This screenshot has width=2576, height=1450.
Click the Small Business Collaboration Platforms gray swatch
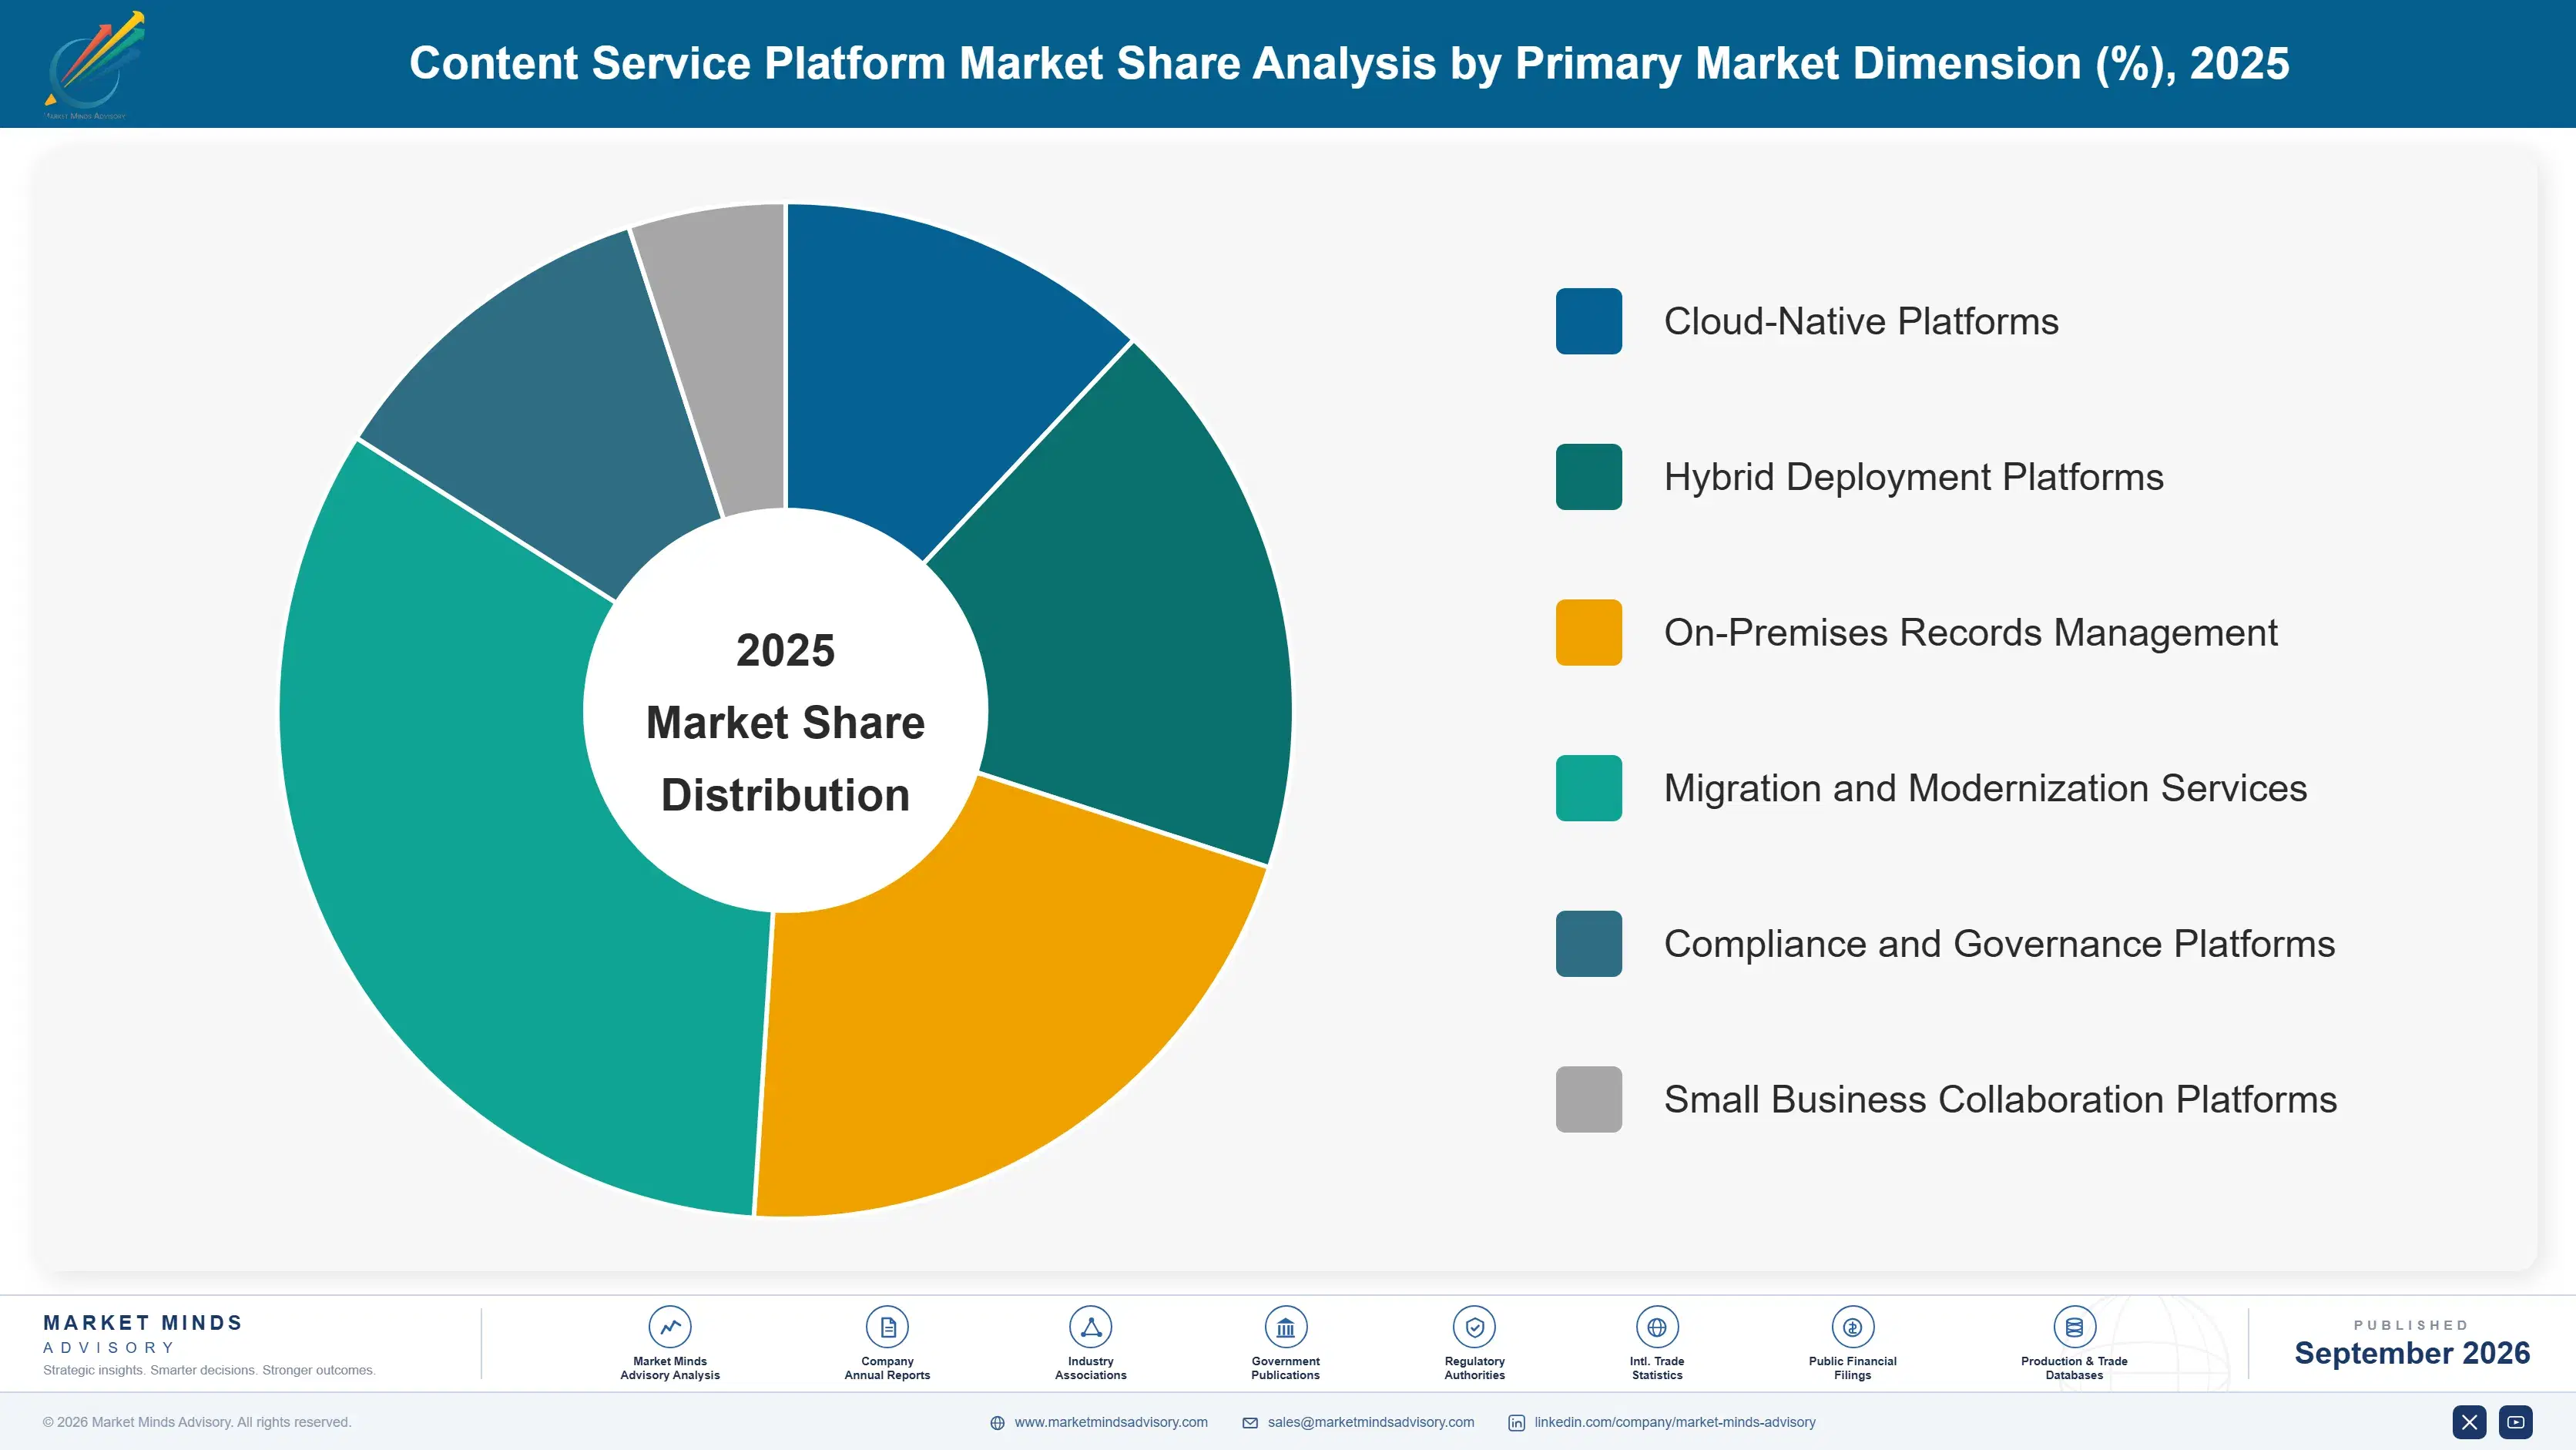tap(1589, 1099)
